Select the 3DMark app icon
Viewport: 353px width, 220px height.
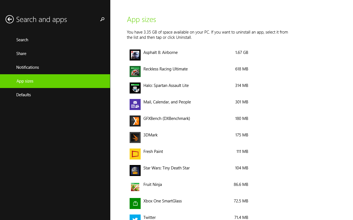point(135,137)
